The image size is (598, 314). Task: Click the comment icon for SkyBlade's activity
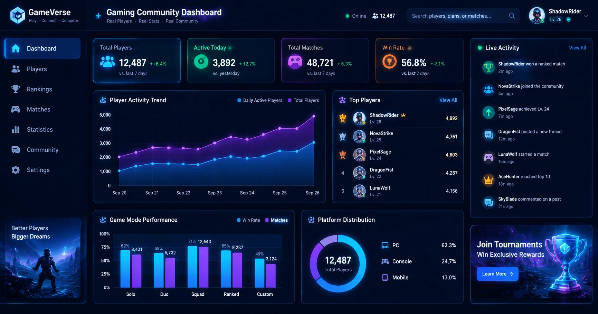pos(488,203)
